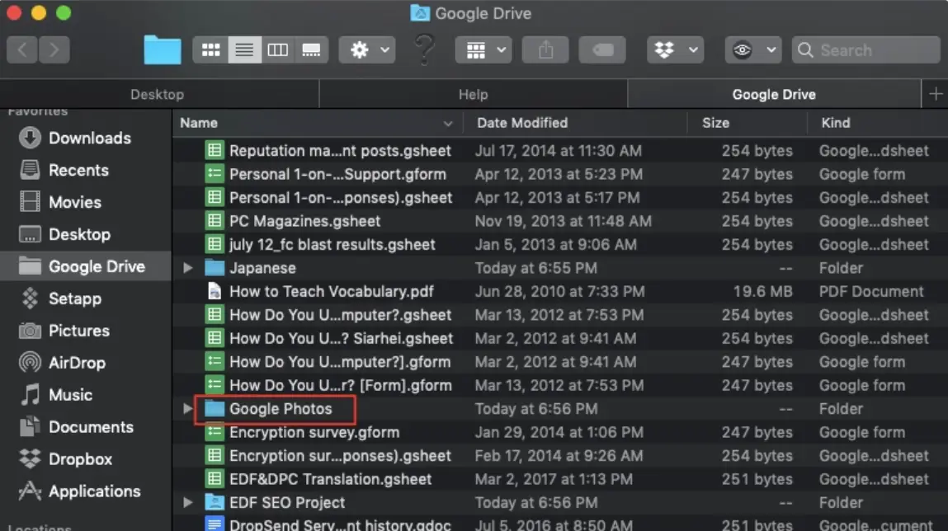This screenshot has height=531, width=948.
Task: Switch to icon view in the toolbar
Action: click(x=210, y=49)
